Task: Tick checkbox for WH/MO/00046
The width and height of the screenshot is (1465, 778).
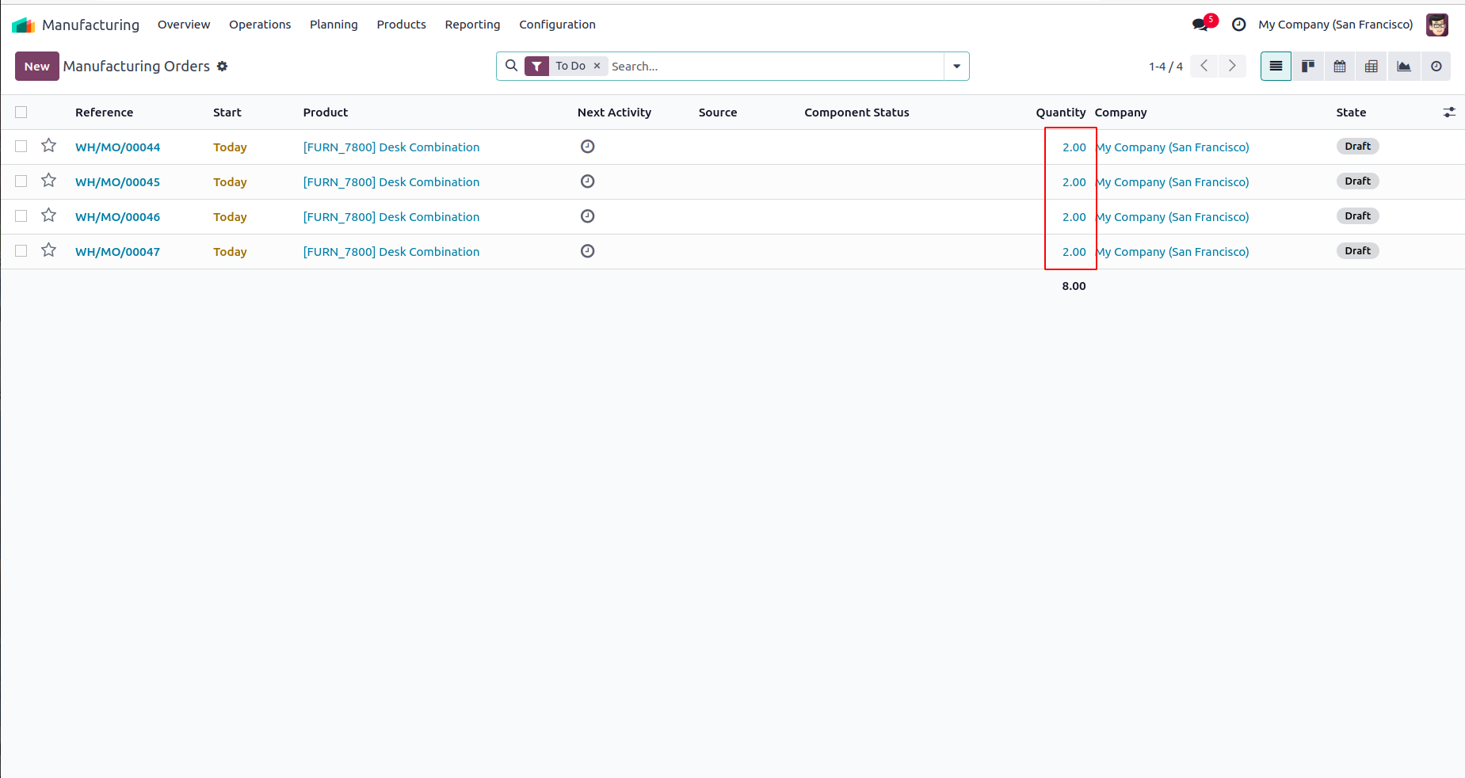Action: 21,216
